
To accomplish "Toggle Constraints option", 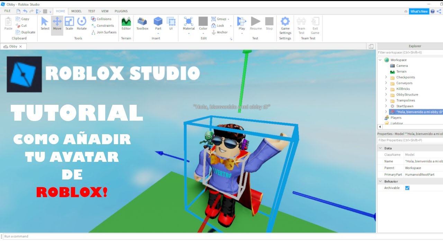I will pyautogui.click(x=102, y=26).
